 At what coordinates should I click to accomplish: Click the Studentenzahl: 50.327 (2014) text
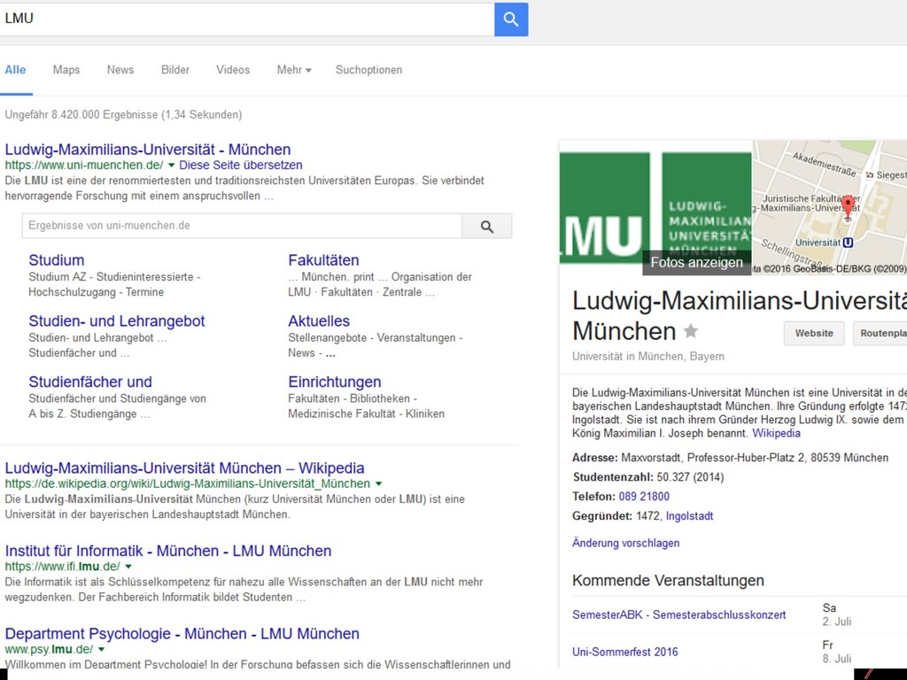click(x=647, y=477)
